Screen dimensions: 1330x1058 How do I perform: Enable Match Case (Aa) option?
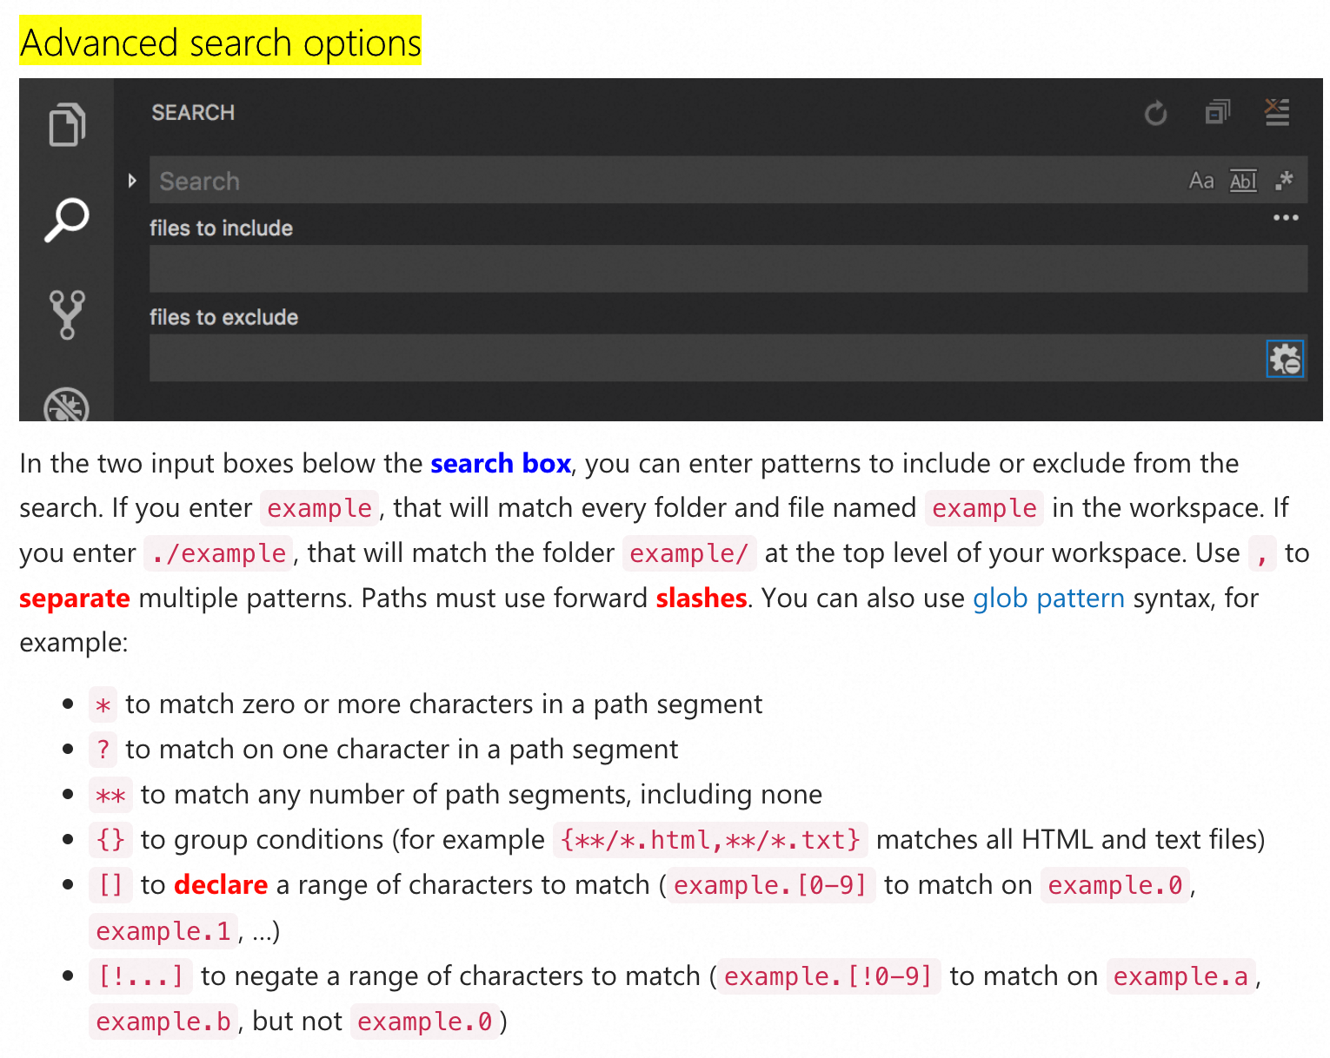click(x=1200, y=181)
